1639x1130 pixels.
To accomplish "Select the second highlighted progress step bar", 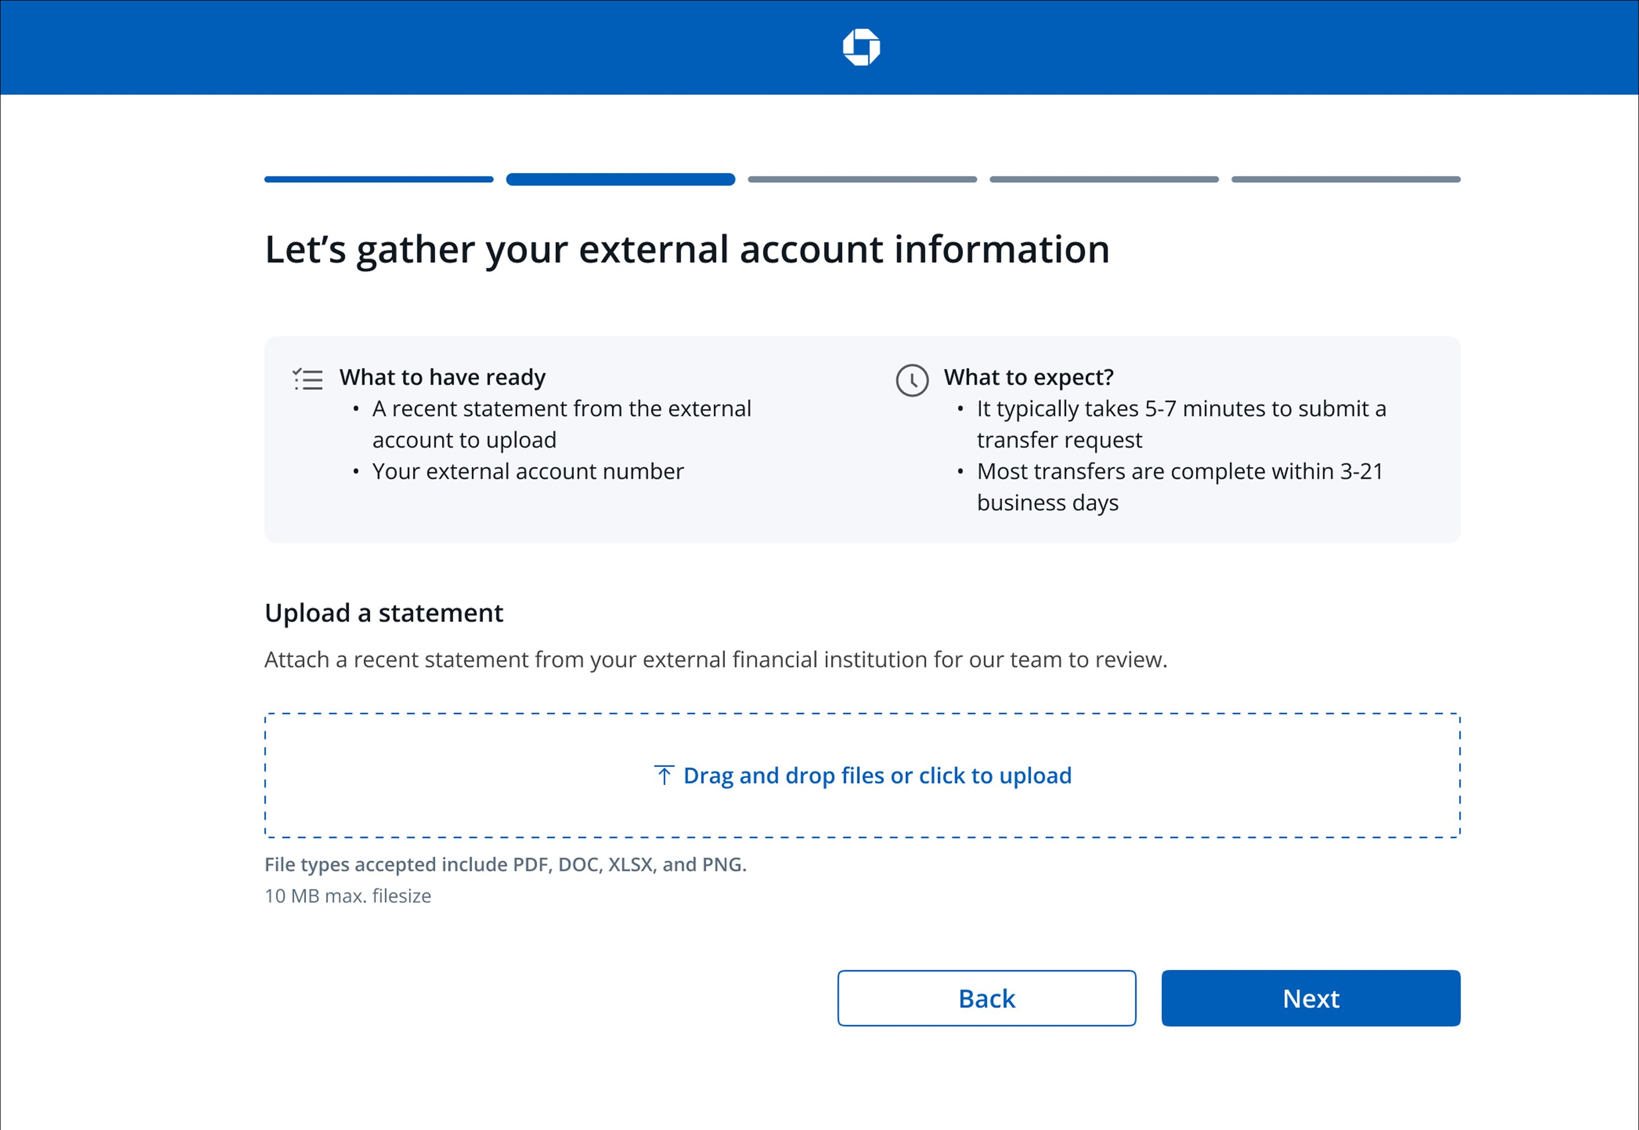I will pyautogui.click(x=620, y=180).
